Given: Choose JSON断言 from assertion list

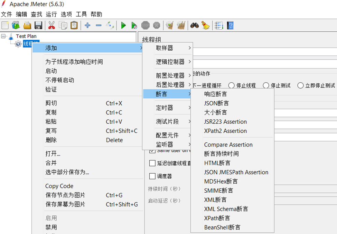Looking at the screenshot, I should pyautogui.click(x=232, y=103).
